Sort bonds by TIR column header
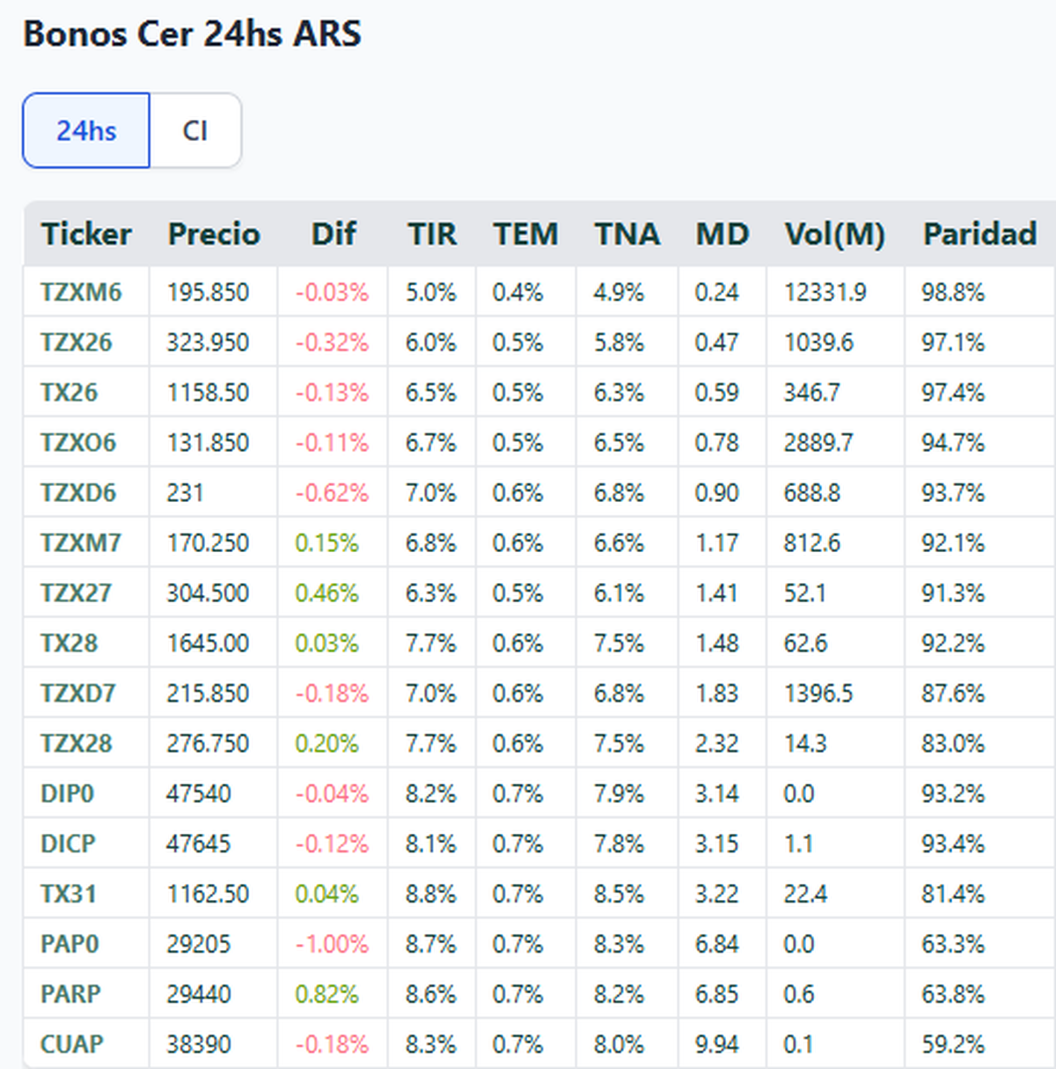Screen dimensions: 1056x1069 click(x=432, y=234)
